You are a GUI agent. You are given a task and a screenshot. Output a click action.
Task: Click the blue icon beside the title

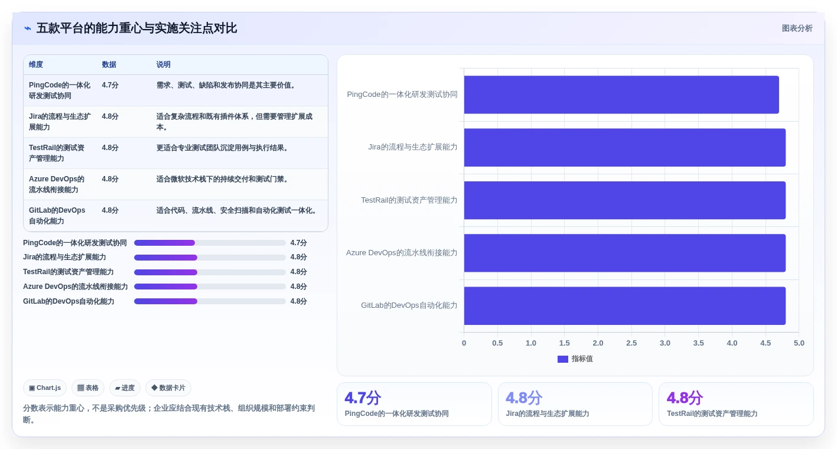coord(28,28)
